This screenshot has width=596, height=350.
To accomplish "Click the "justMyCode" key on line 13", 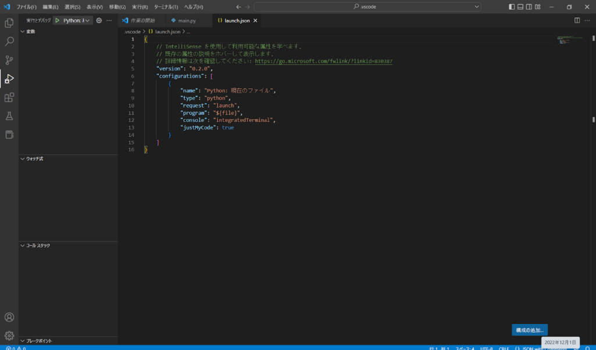I will tap(198, 128).
